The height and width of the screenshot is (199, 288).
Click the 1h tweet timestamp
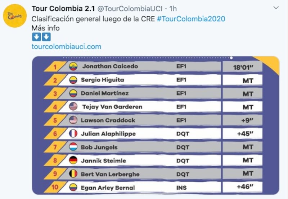[173, 9]
